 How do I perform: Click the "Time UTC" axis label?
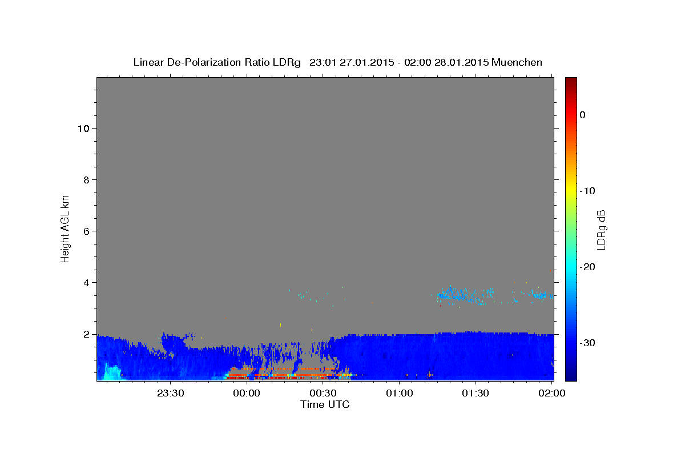(325, 404)
